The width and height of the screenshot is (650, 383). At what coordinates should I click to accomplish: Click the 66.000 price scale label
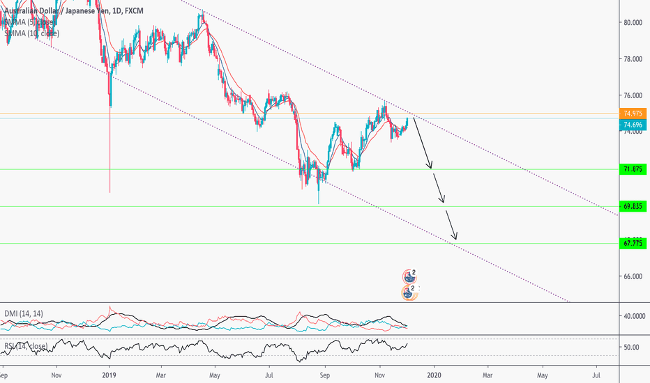pyautogui.click(x=633, y=276)
